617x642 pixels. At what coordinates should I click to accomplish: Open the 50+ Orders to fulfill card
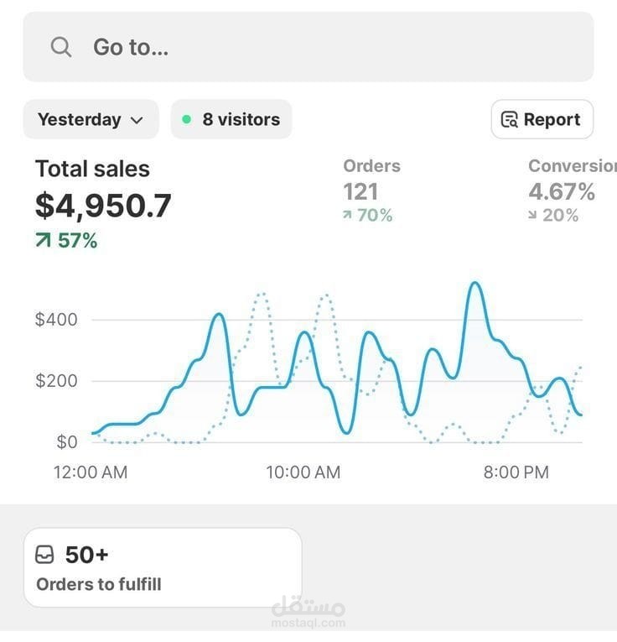pyautogui.click(x=162, y=567)
